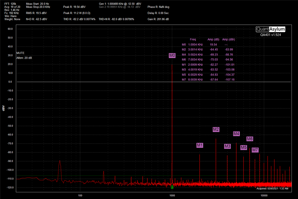
Task: Click the M1 2.0009 KHz table row
Action: pos(208,65)
